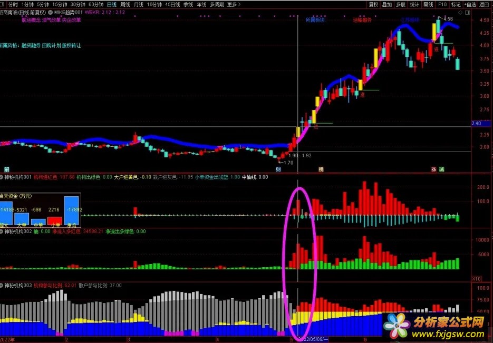This screenshot has width=493, height=343.
Task: Click the 融资融券 style tag
Action: click(x=31, y=45)
